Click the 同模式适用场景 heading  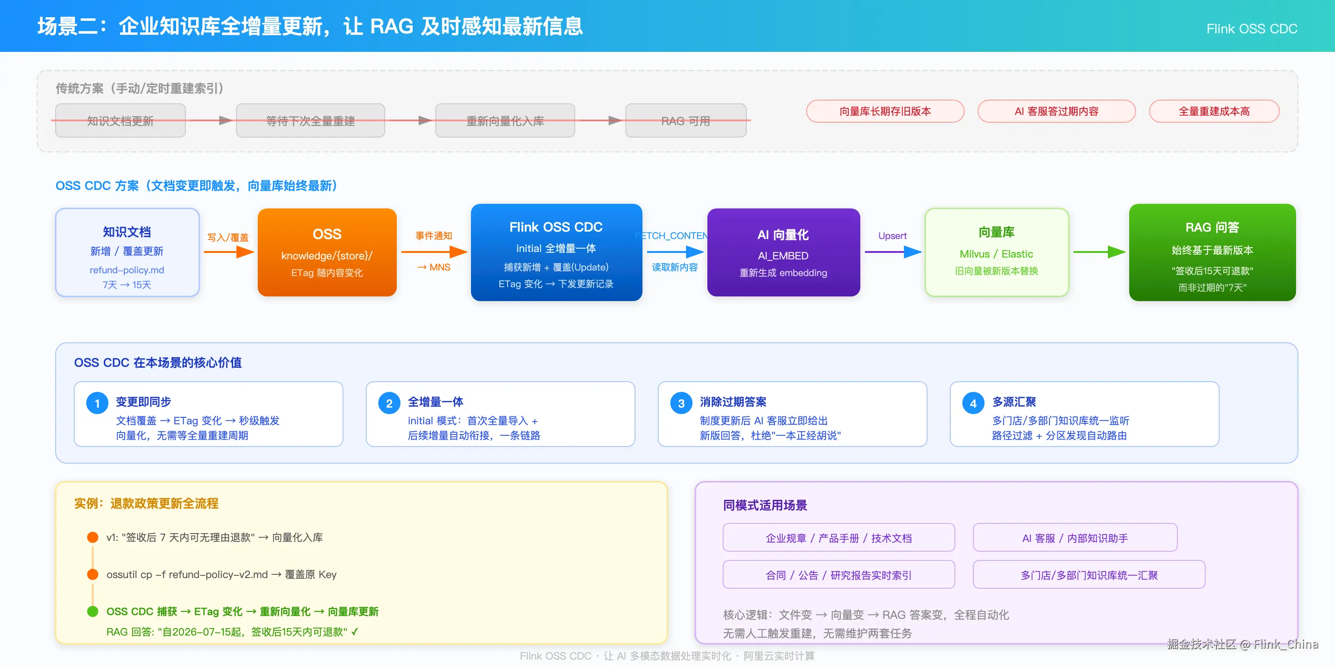pyautogui.click(x=765, y=505)
